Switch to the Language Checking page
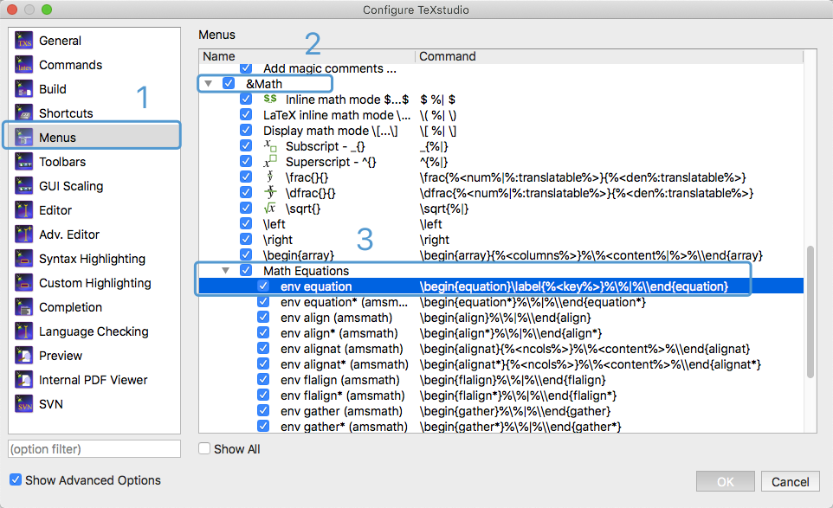 pyautogui.click(x=23, y=331)
